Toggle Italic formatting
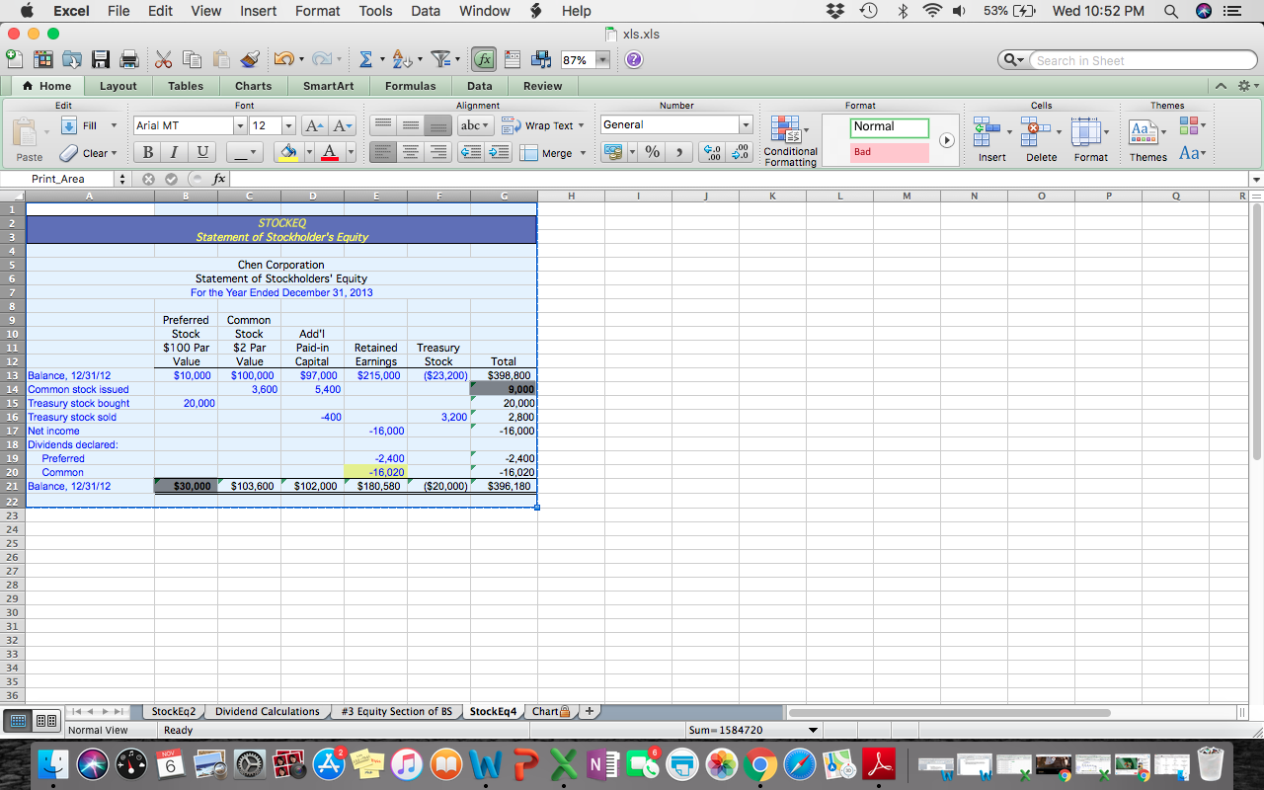Viewport: 1264px width, 790px height. 175,152
